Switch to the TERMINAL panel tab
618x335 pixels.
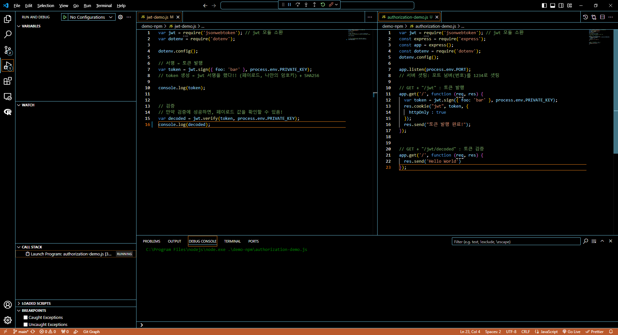pyautogui.click(x=232, y=241)
